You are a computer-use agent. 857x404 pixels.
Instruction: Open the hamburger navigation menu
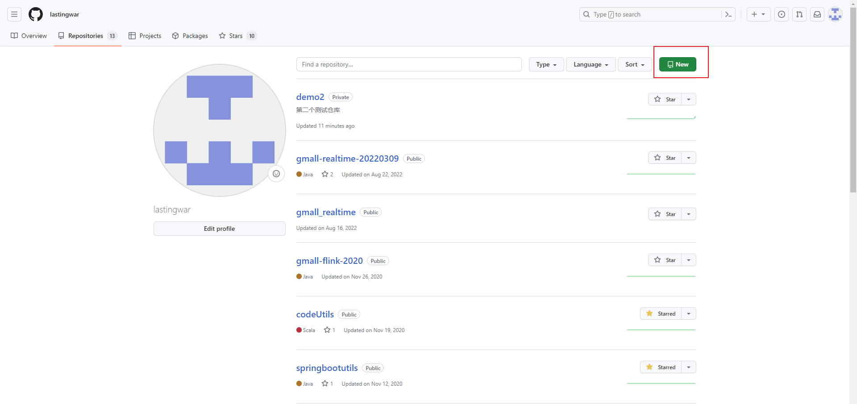click(14, 14)
